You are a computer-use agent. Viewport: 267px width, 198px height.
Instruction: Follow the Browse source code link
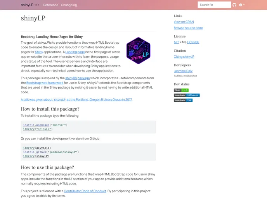tap(188, 28)
